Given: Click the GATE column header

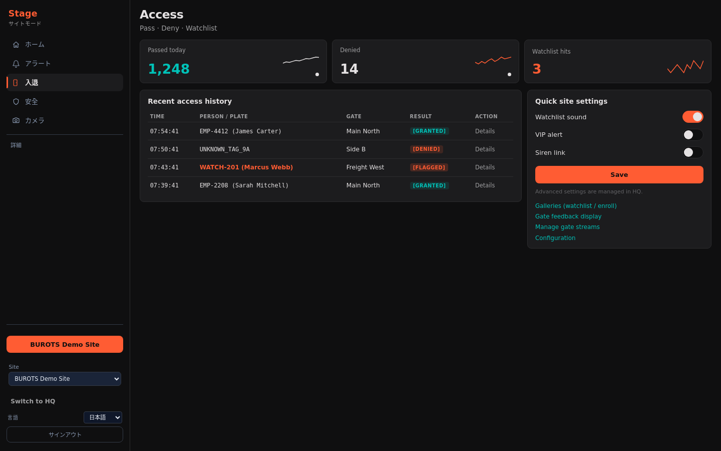Looking at the screenshot, I should 354,116.
